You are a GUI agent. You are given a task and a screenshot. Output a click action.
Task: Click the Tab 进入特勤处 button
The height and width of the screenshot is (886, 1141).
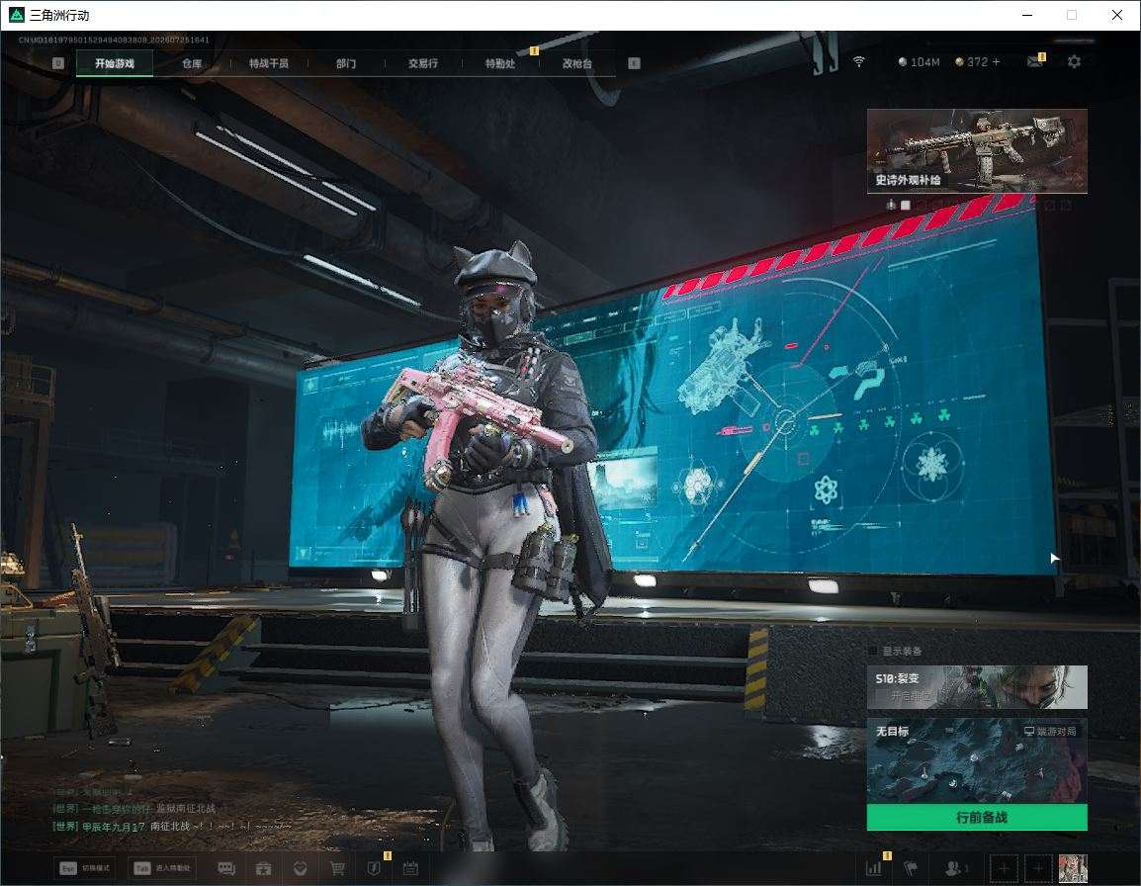(161, 868)
